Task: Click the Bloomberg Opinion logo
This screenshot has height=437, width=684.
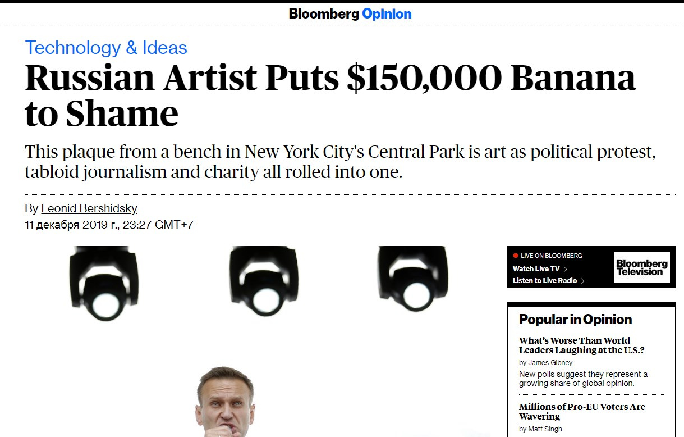Action: pyautogui.click(x=350, y=13)
